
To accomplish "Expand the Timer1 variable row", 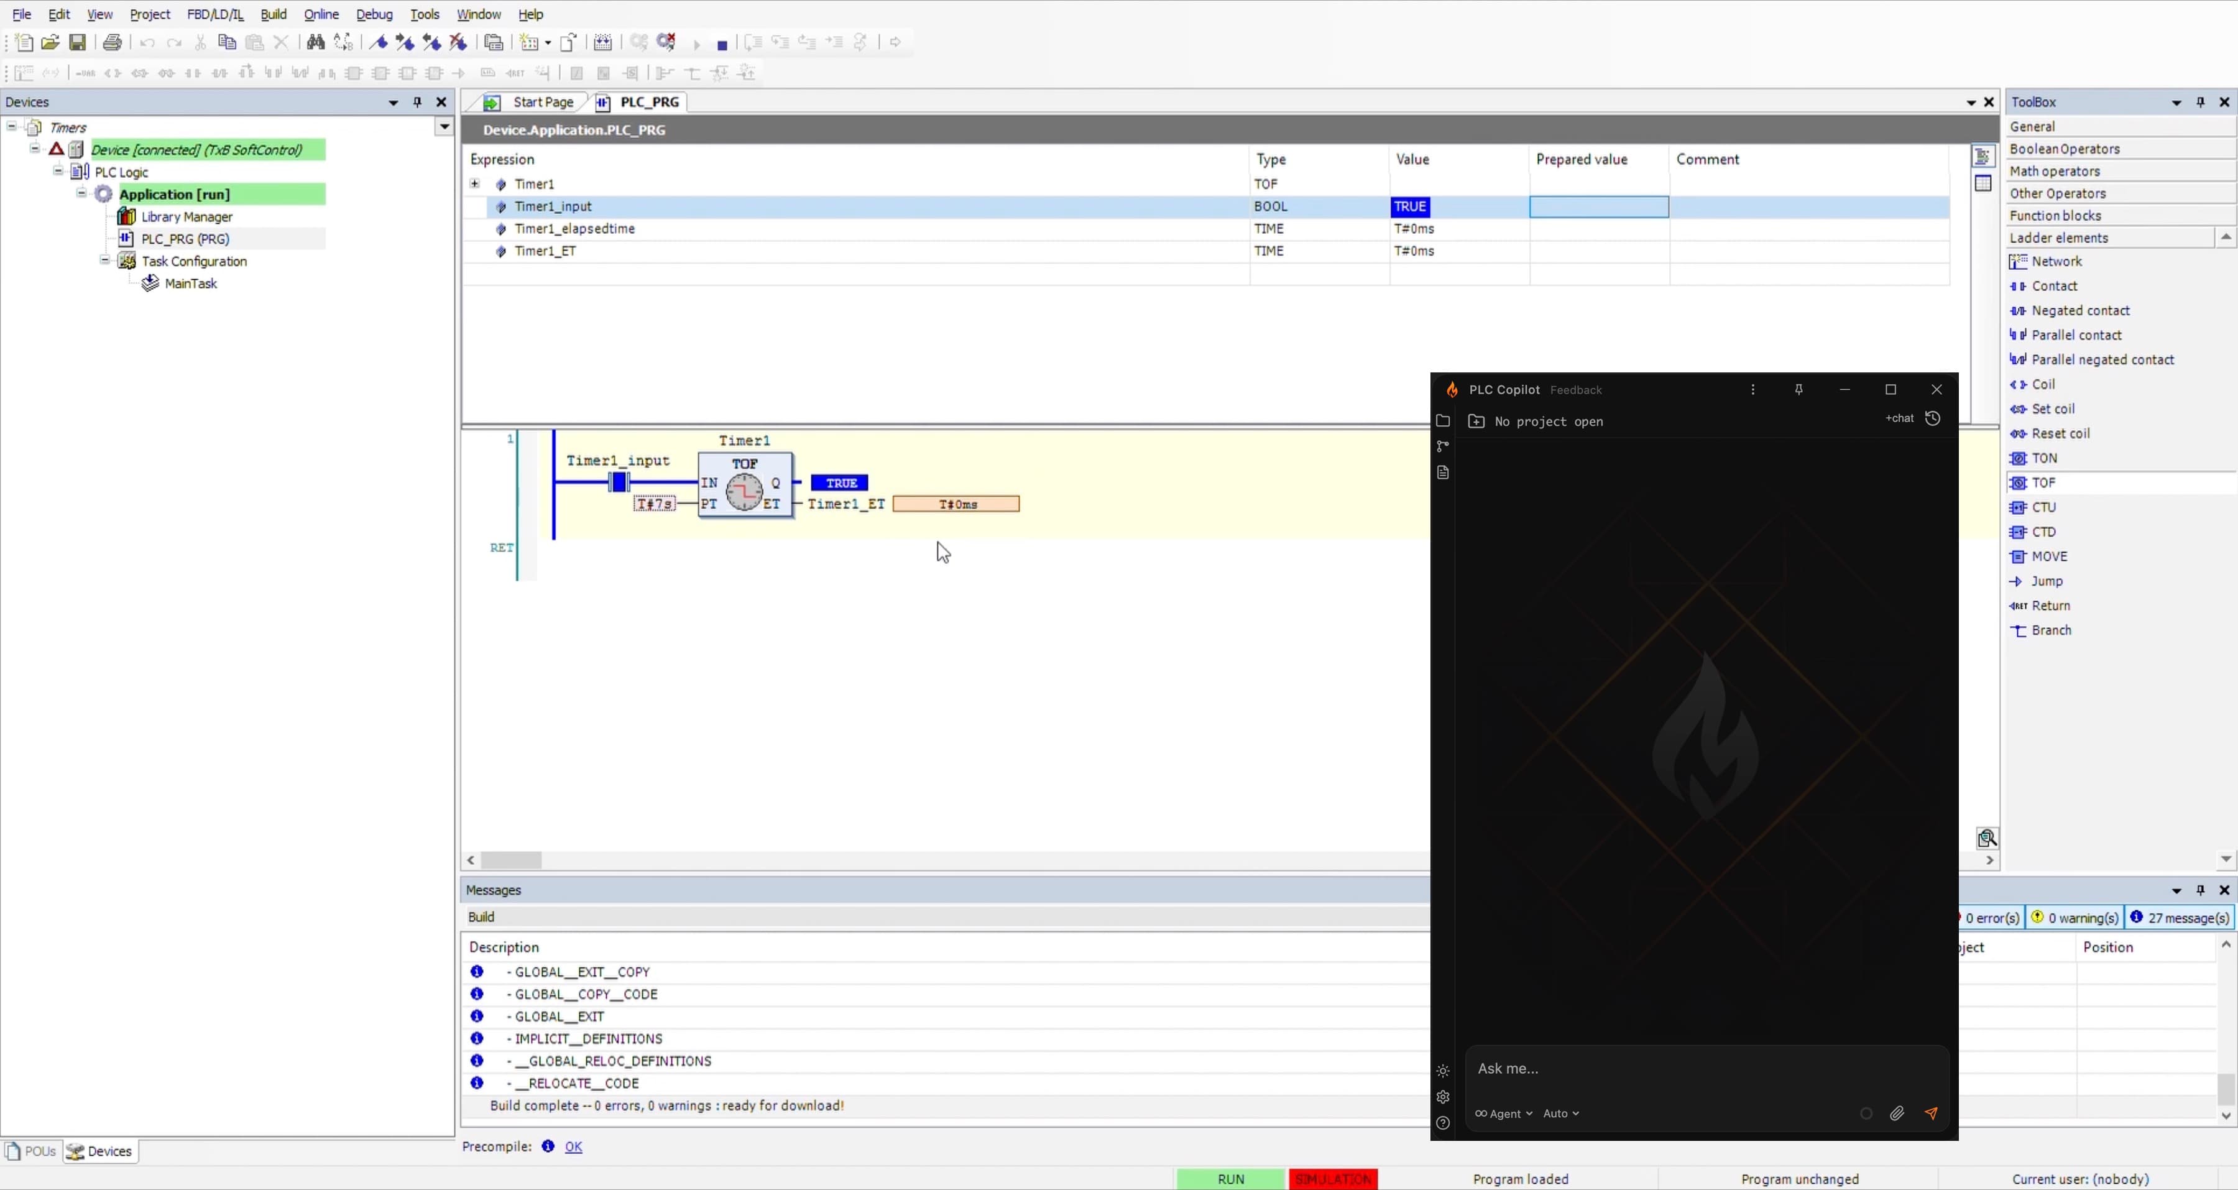I will (x=474, y=183).
